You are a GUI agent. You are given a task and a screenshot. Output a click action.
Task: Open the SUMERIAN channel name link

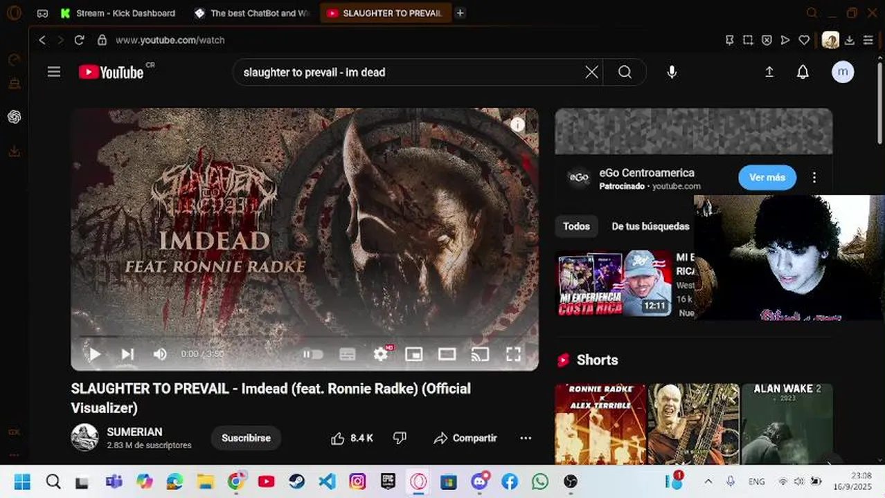pyautogui.click(x=134, y=432)
